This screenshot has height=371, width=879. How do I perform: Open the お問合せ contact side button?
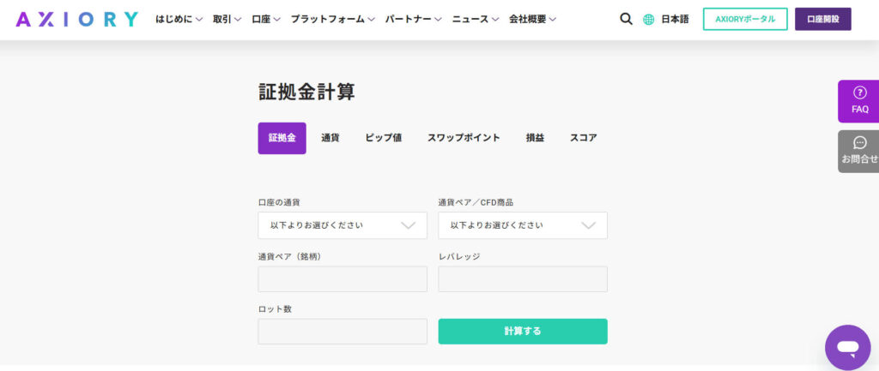(x=859, y=151)
